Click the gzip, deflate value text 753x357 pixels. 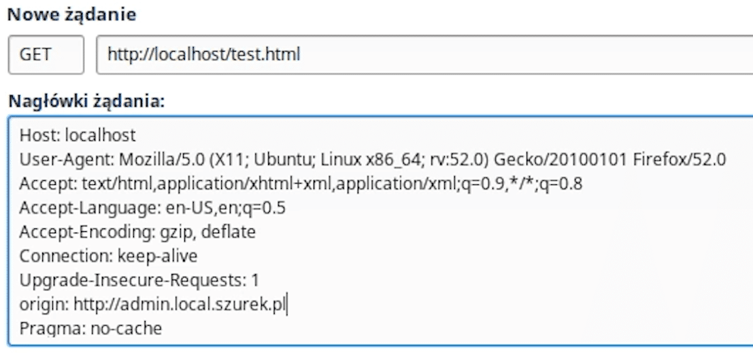[x=207, y=232]
